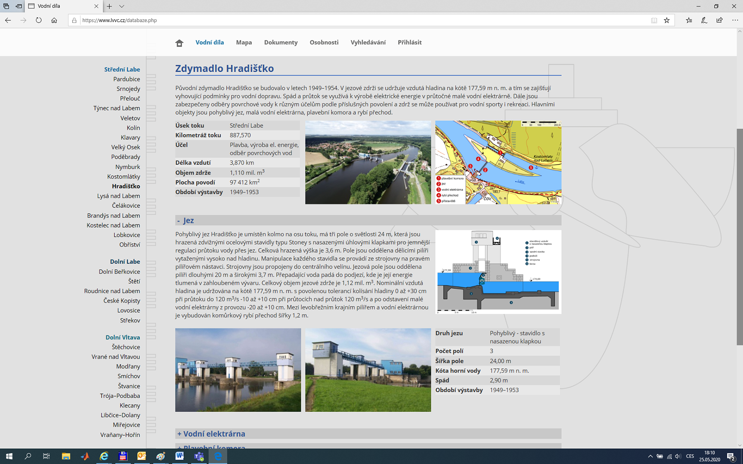This screenshot has width=743, height=464.
Task: Open the reading view icon in address bar
Action: 654,20
